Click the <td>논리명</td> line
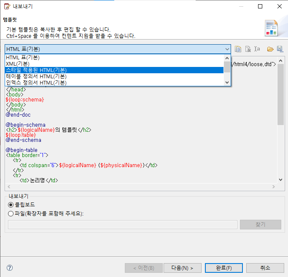Image resolution: width=288 pixels, height=277 pixels. 39,181
